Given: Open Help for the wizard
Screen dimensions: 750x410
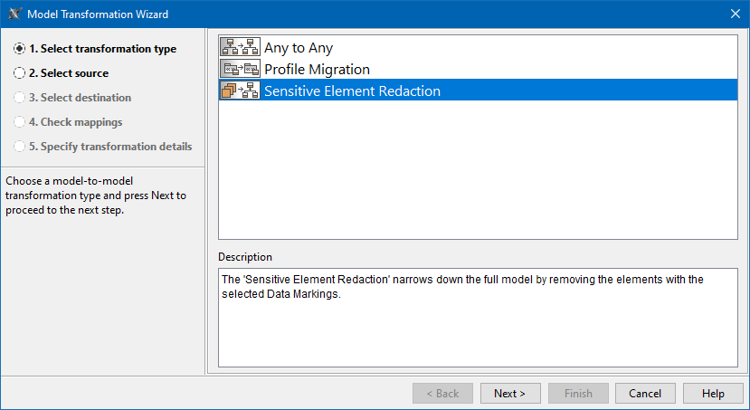Looking at the screenshot, I should [713, 394].
